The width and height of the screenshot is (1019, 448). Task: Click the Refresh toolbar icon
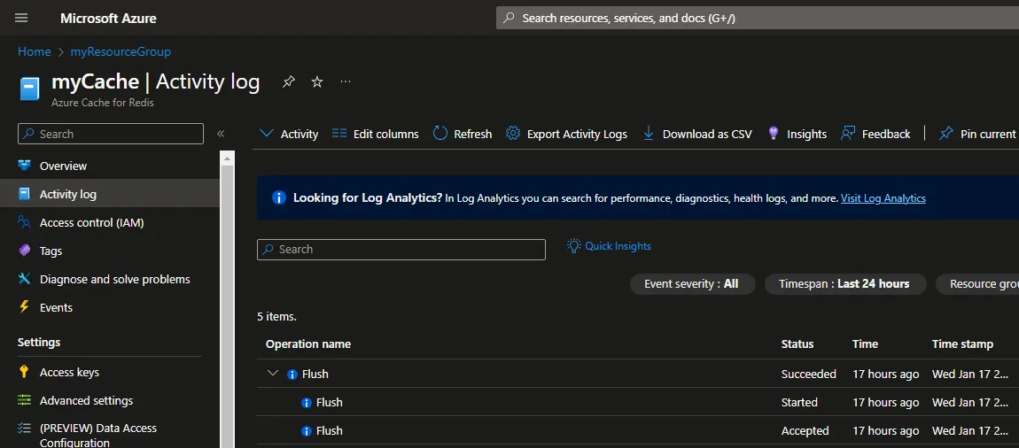tap(440, 134)
